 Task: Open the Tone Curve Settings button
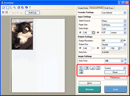[x=98, y=68]
